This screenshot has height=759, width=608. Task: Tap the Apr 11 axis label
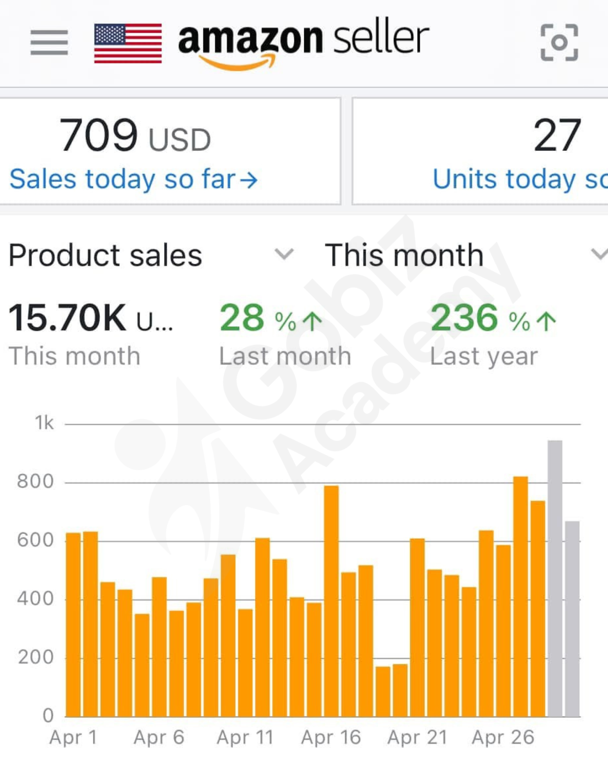click(x=245, y=737)
